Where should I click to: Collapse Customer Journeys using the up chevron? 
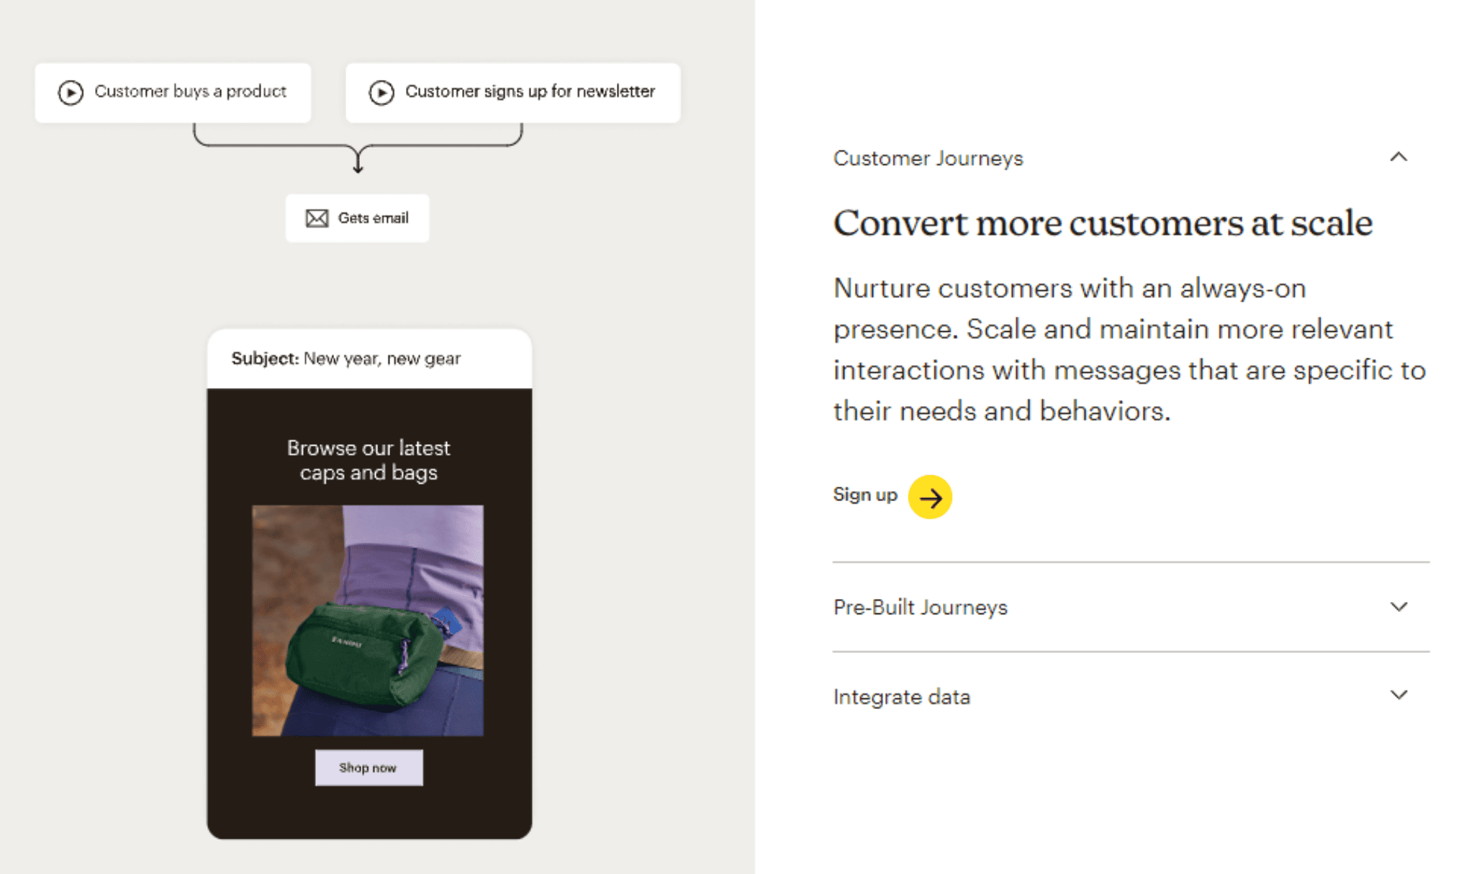pyautogui.click(x=1398, y=157)
